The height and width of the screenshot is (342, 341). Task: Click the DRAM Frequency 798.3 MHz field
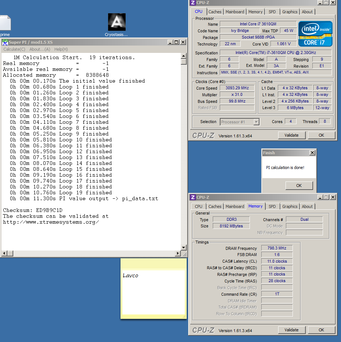[277, 248]
